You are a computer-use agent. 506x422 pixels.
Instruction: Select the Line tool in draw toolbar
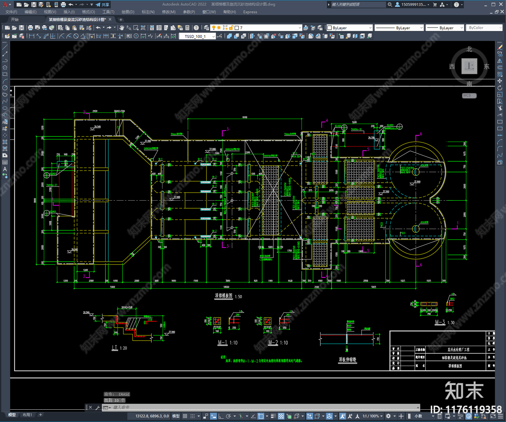pyautogui.click(x=5, y=47)
